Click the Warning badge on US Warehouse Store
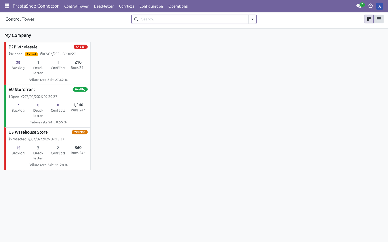The width and height of the screenshot is (388, 242). 80,132
